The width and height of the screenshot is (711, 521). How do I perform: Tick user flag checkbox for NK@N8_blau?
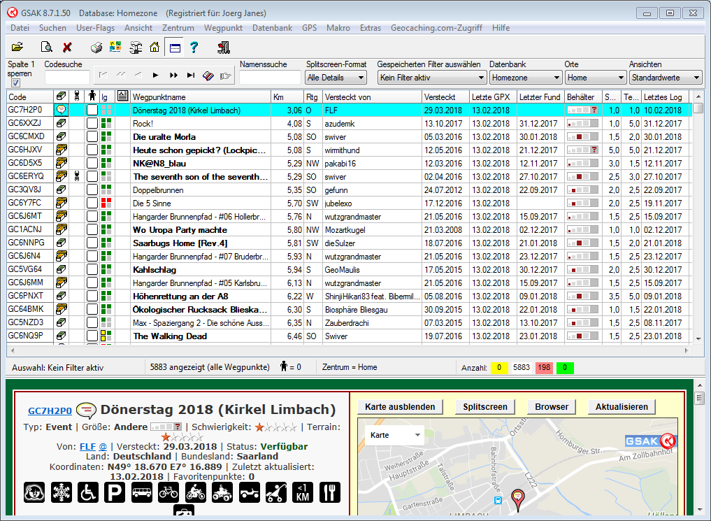click(92, 163)
